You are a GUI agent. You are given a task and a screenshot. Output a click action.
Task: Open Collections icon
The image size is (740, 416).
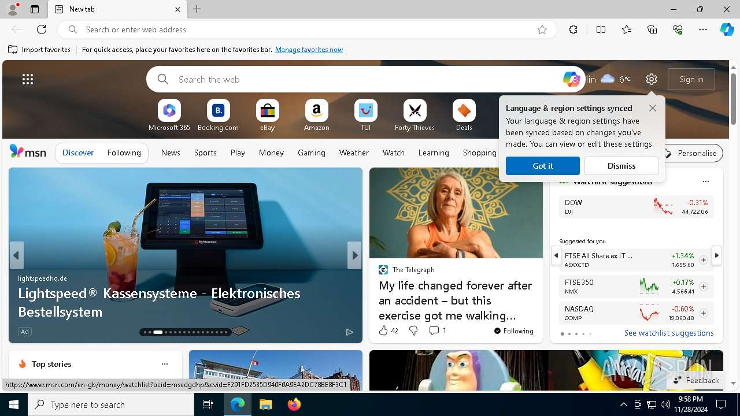tap(652, 29)
